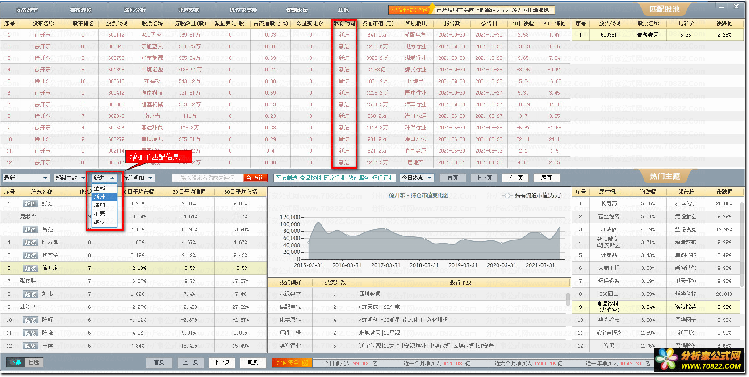
Task: Click 尾页 in the bottom bar
Action: coord(253,362)
